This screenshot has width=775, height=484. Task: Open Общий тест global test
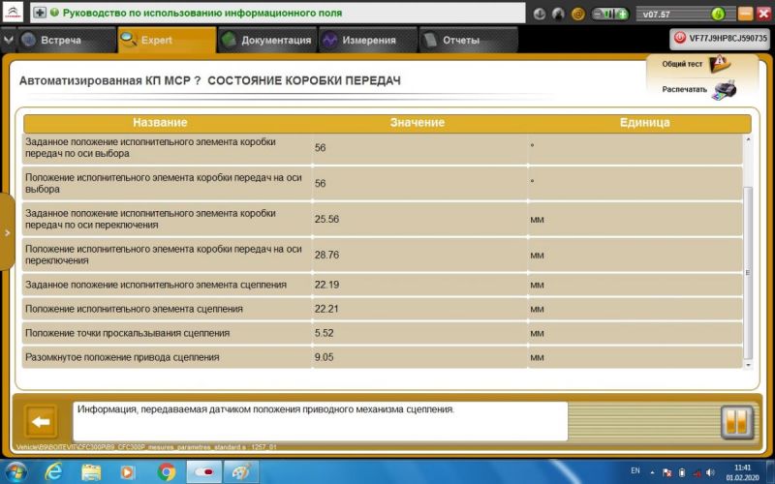click(719, 64)
